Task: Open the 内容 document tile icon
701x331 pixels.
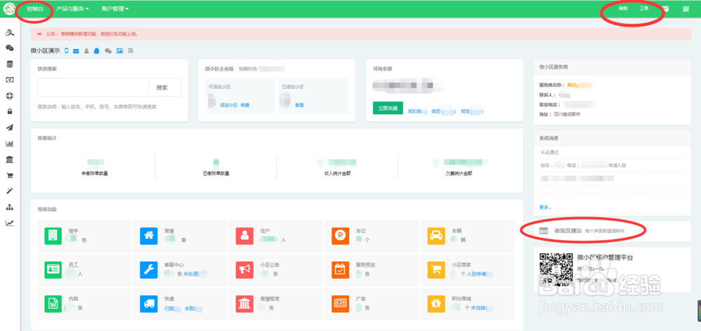Action: [x=53, y=303]
